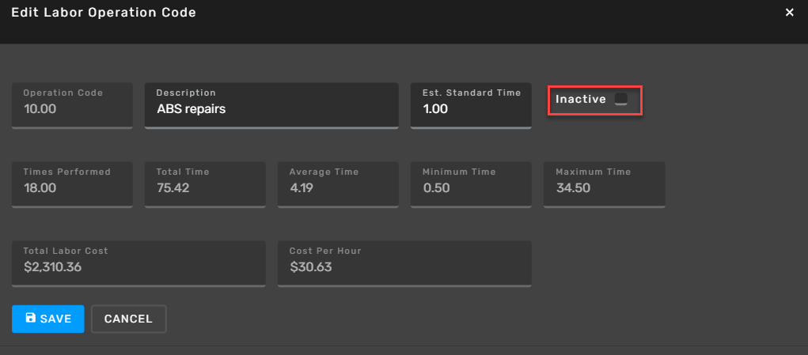Focus the Description field with ABS repairs
The width and height of the screenshot is (808, 355).
(x=271, y=105)
